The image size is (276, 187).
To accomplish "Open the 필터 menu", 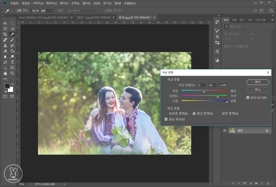I will (86, 3).
